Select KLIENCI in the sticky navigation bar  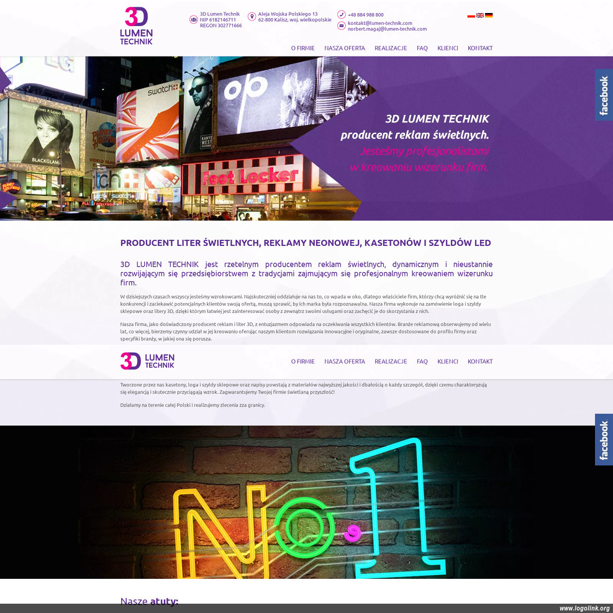[448, 361]
